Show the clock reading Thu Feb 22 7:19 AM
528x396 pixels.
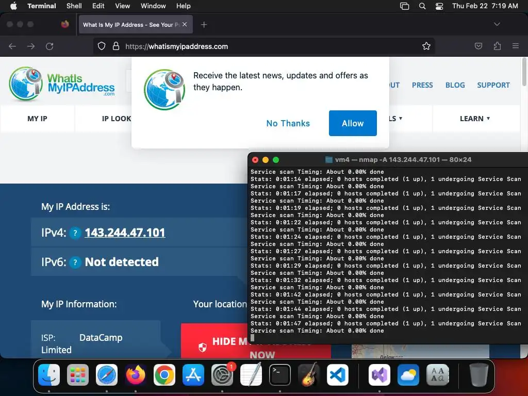click(x=485, y=6)
